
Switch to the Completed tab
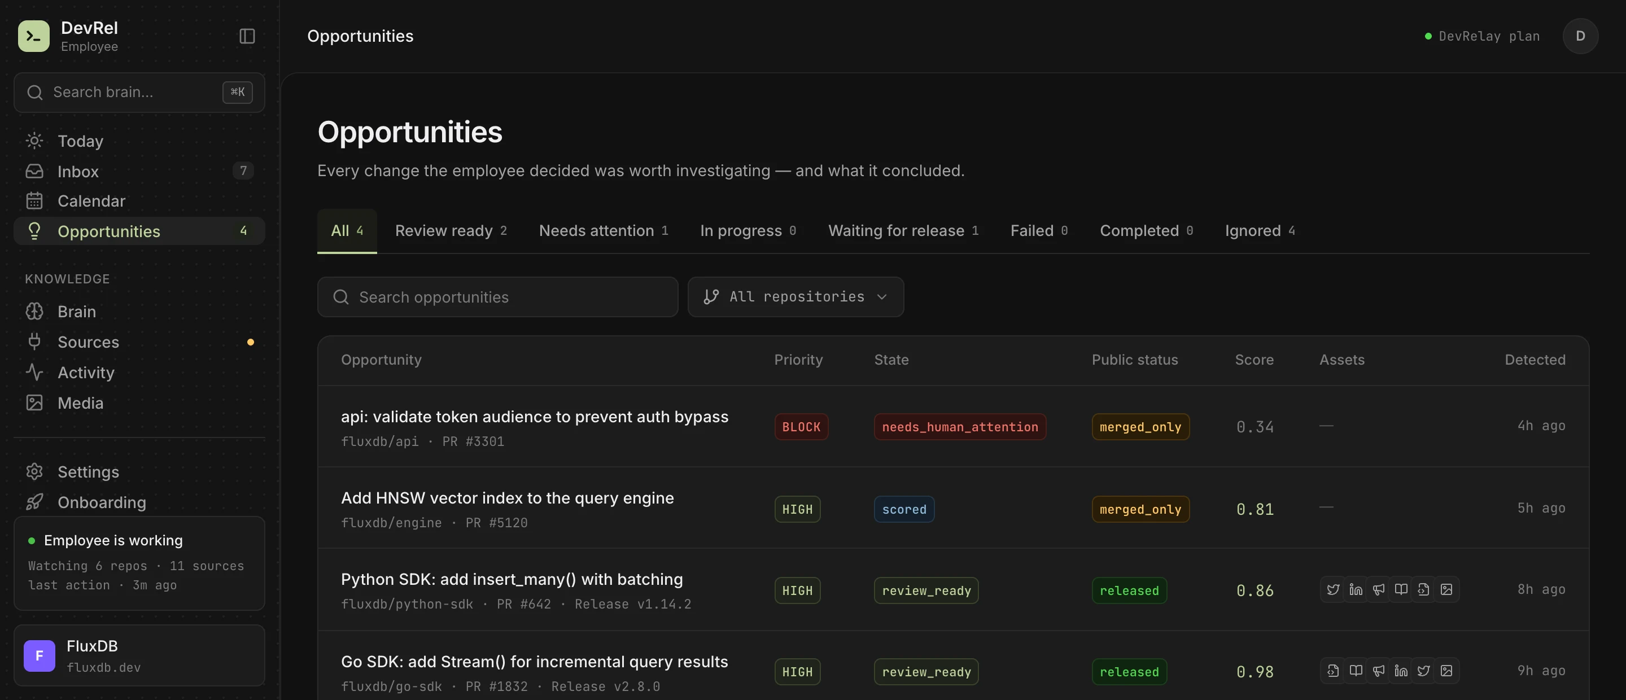[x=1146, y=230]
